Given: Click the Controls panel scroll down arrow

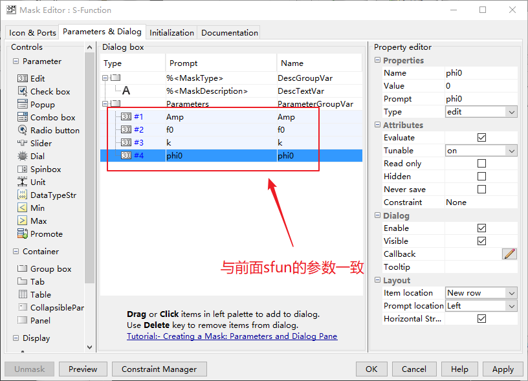Looking at the screenshot, I should coord(89,347).
